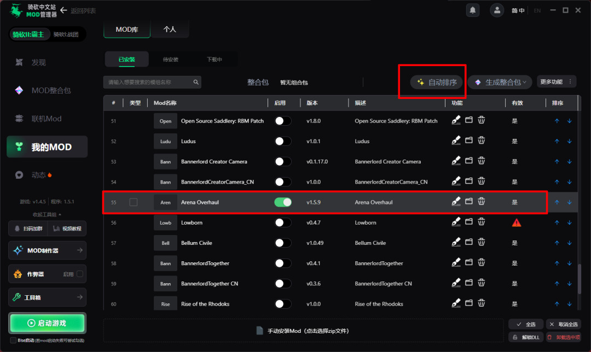This screenshot has width=591, height=352.
Task: Open the 更多功能 menu
Action: (x=557, y=81)
